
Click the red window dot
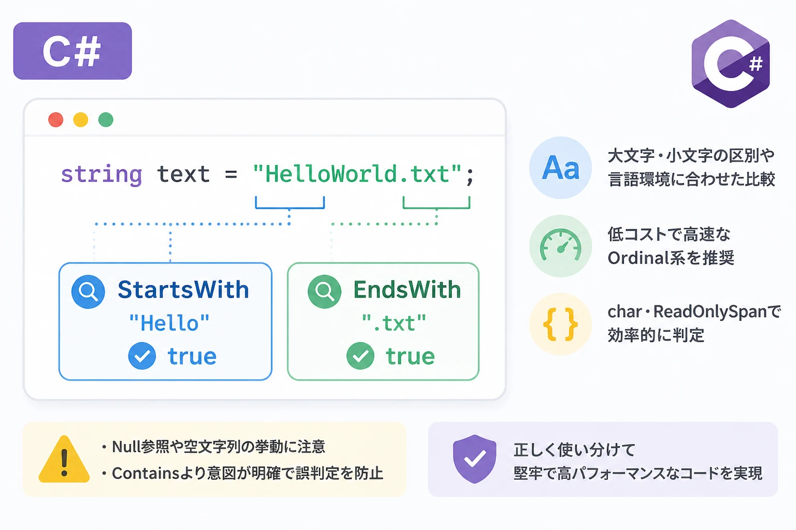point(56,120)
